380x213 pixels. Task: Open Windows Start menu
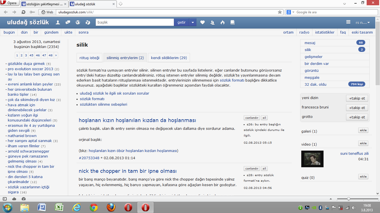pyautogui.click(x=8, y=207)
